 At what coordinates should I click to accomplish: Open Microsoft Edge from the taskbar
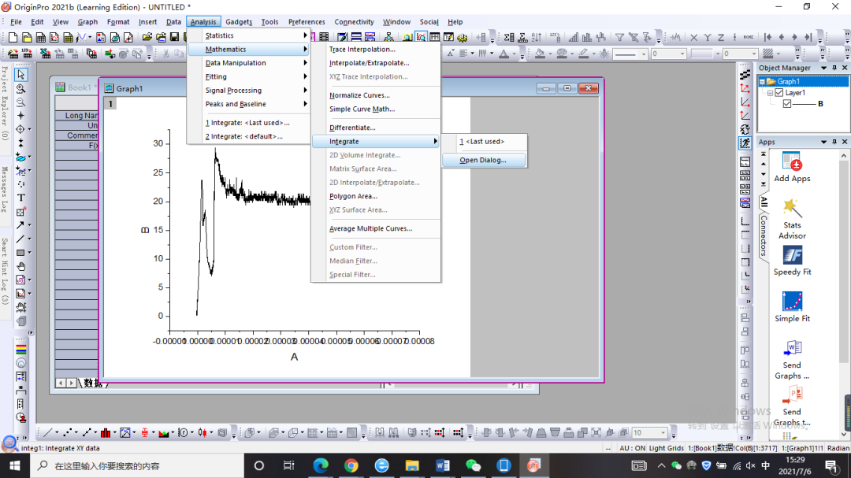pyautogui.click(x=321, y=465)
